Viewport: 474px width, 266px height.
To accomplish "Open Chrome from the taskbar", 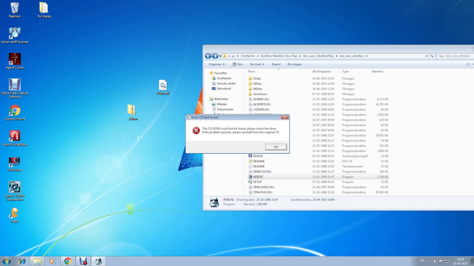I will click(x=67, y=261).
